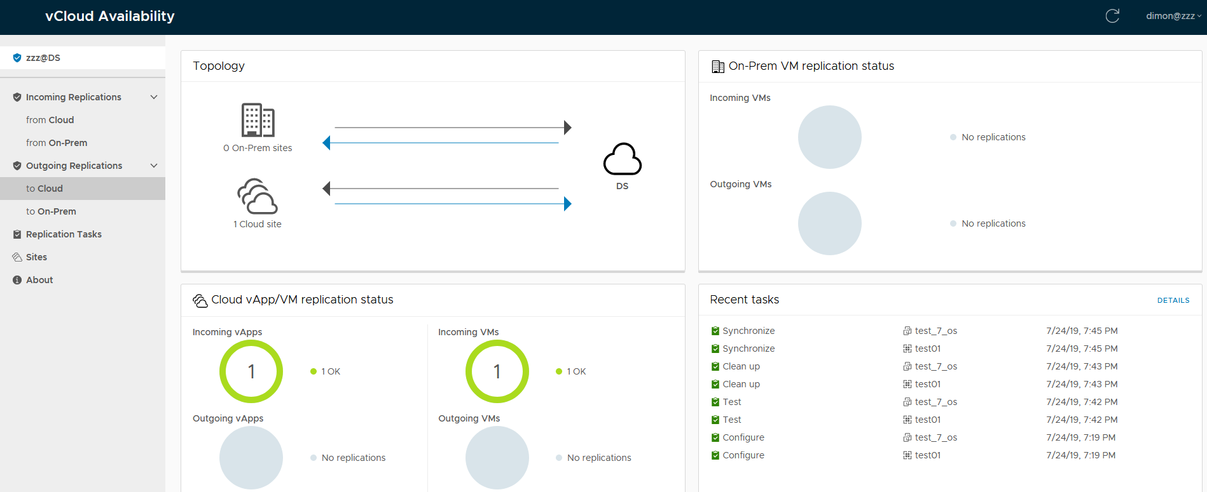
Task: Go to incoming replications from Cloud
Action: 50,120
